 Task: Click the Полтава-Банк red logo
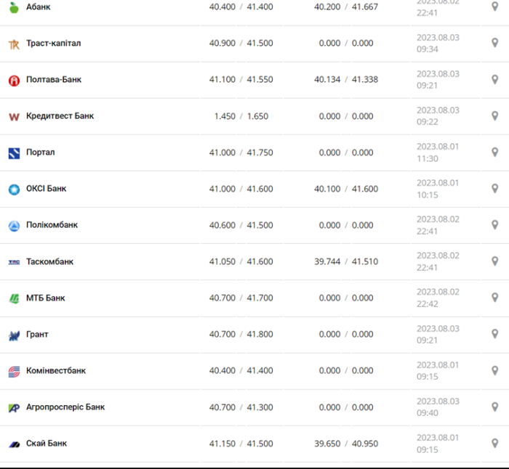tap(13, 80)
